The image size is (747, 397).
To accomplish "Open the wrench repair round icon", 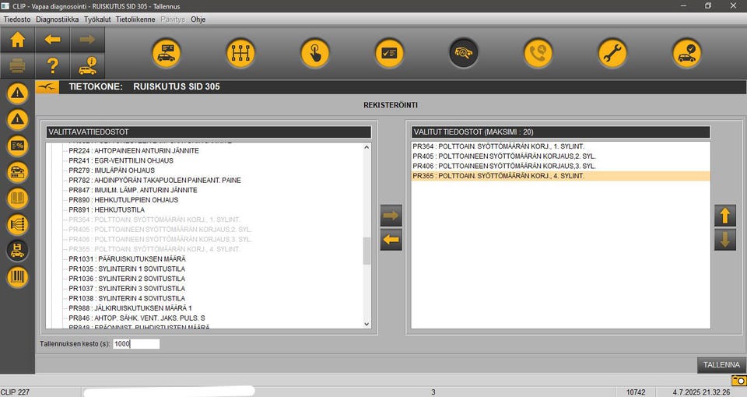I will 612,53.
